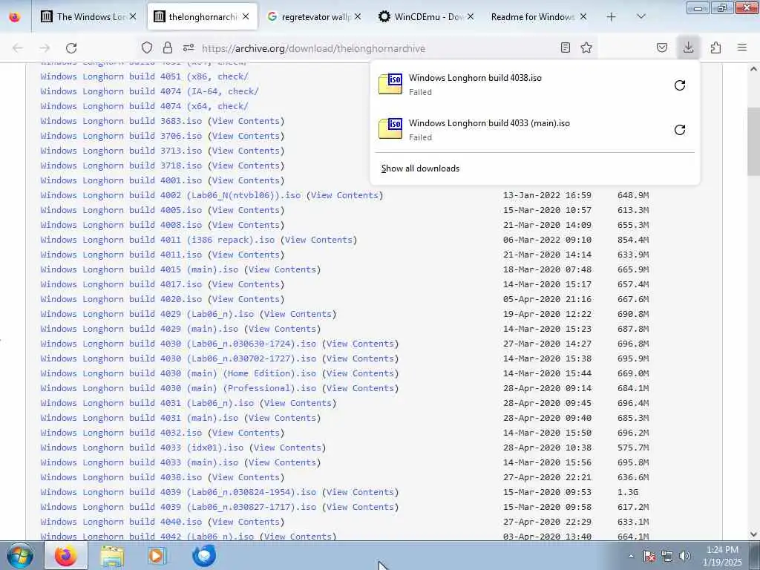This screenshot has height=570, width=760.
Task: View Contents of build 4005.iso
Action: click(246, 210)
